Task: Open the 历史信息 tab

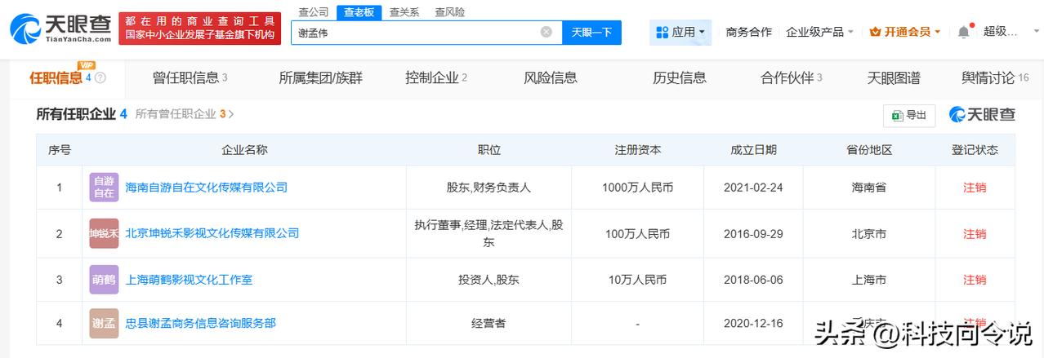Action: pyautogui.click(x=680, y=77)
